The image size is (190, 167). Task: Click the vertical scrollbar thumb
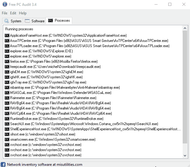tap(185, 87)
